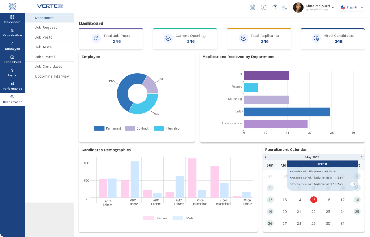Click the IT bar in department chart
This screenshot has height=237, width=370.
266,76
